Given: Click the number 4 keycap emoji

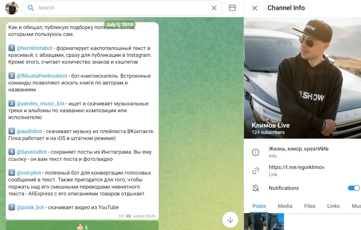Looking at the screenshot, I should (12, 131).
